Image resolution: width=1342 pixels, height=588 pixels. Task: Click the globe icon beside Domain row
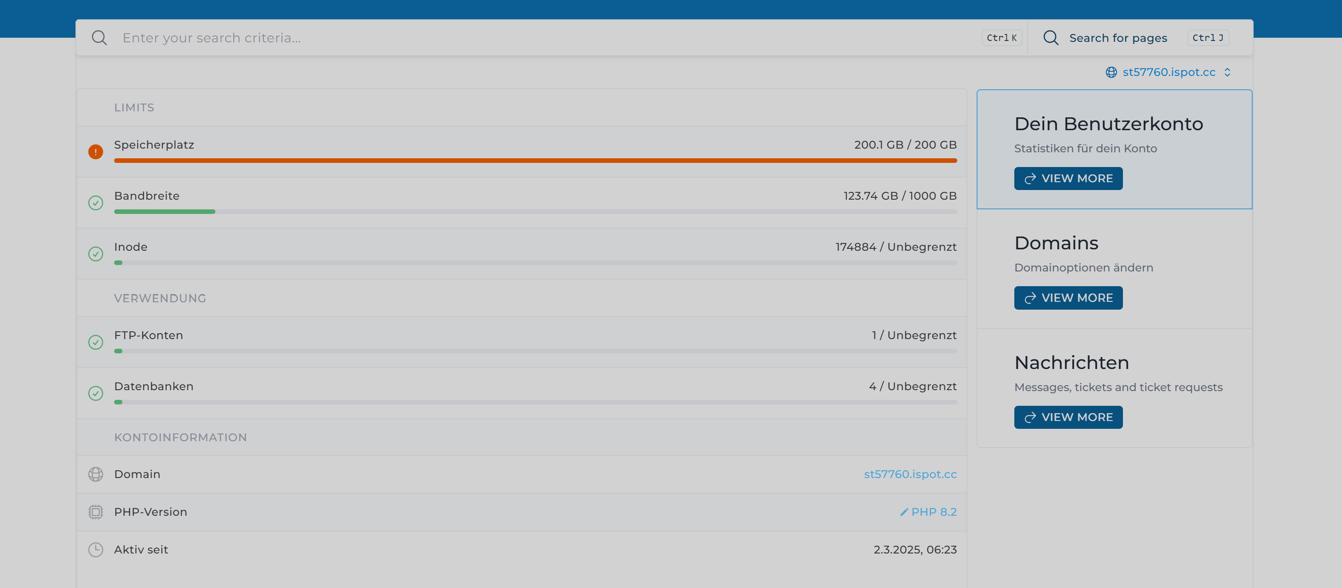coord(96,474)
